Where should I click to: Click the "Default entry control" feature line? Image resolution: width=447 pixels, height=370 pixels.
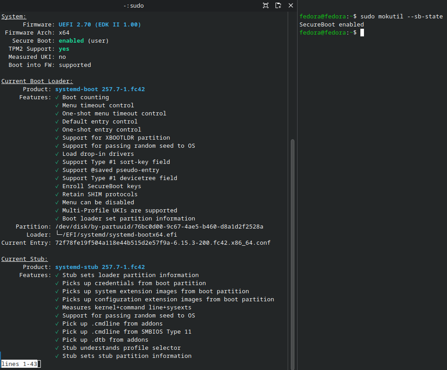100,122
